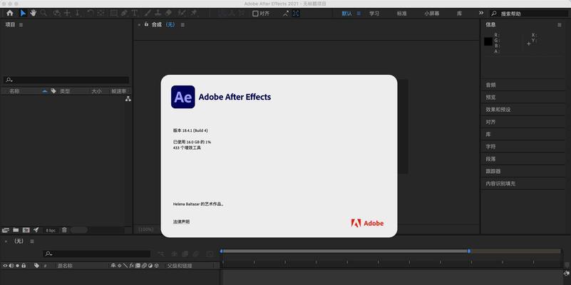This screenshot has height=285, width=571.
Task: Click the Shy switch column icon in timeline
Action: coord(113,266)
